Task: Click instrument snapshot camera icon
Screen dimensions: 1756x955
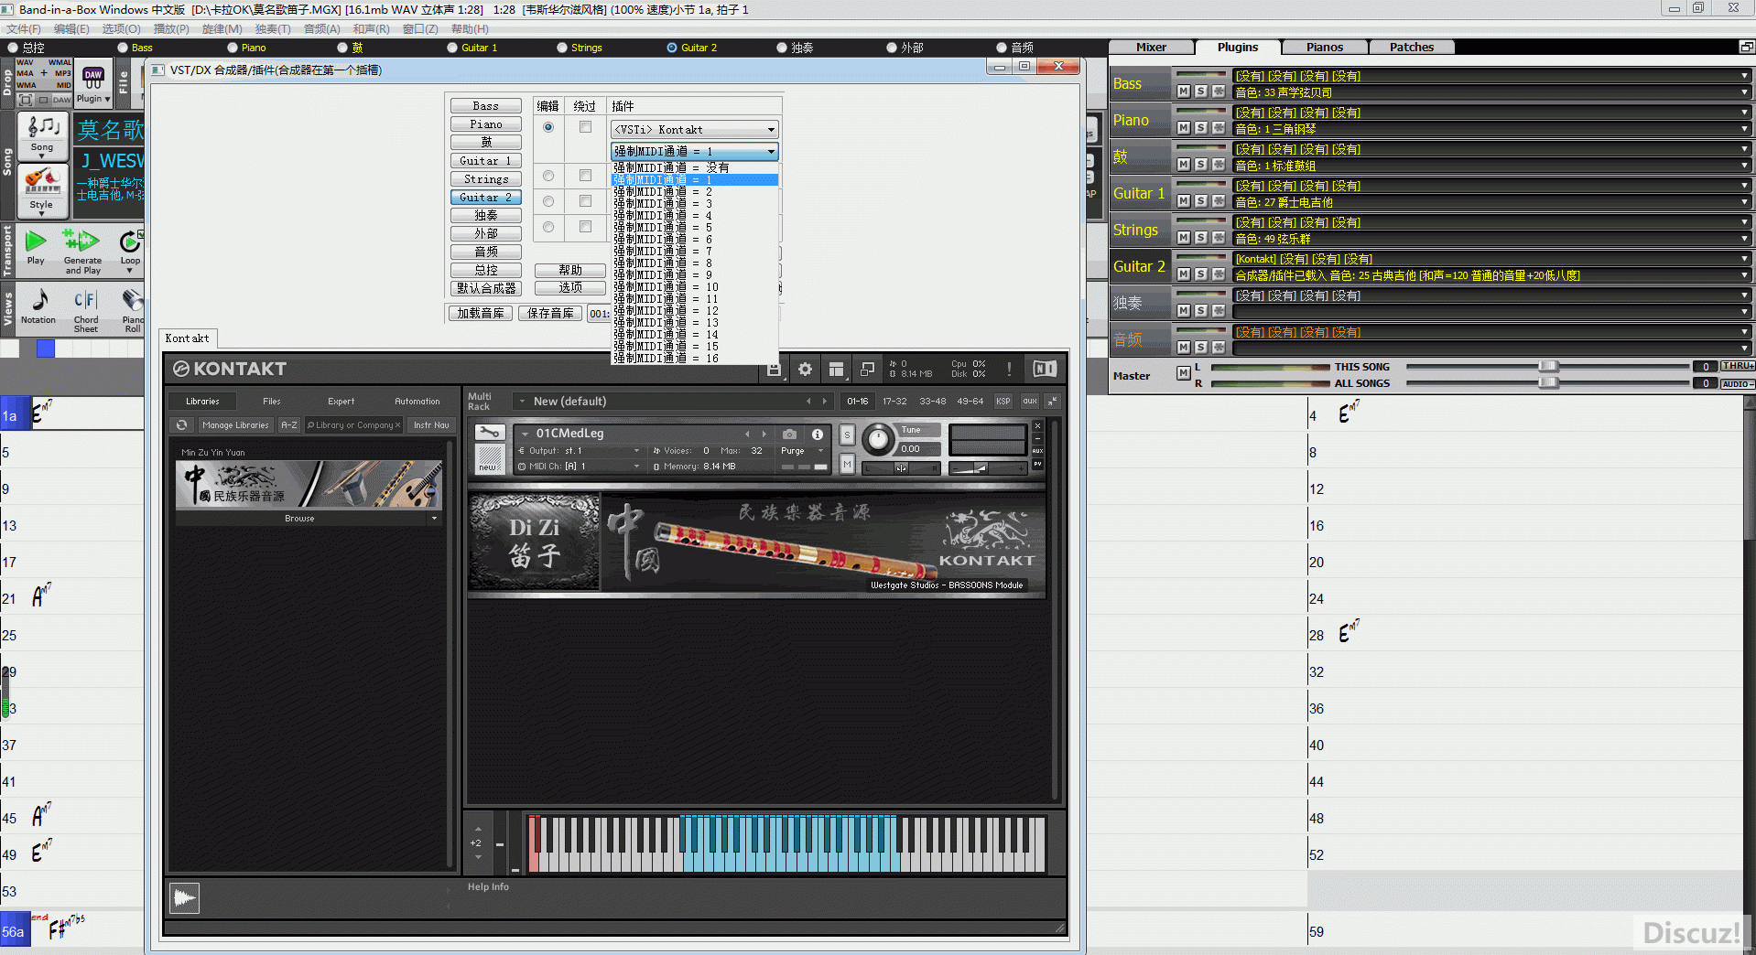Action: tap(789, 434)
